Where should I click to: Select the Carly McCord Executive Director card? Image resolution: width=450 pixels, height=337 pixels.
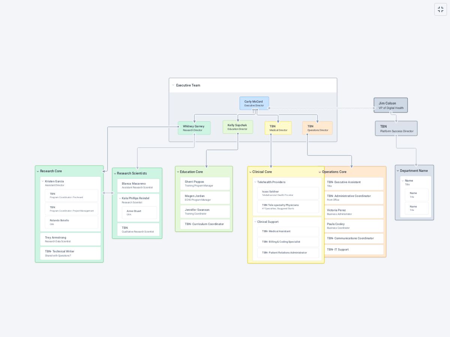(x=254, y=103)
